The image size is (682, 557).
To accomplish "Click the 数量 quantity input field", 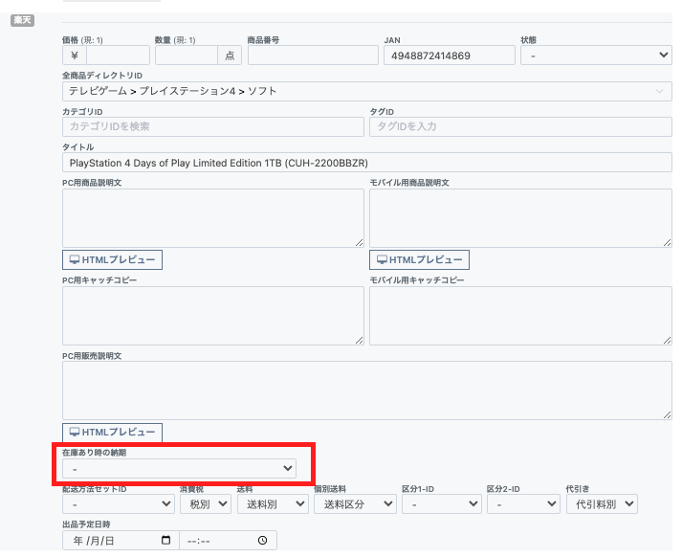I will (187, 56).
